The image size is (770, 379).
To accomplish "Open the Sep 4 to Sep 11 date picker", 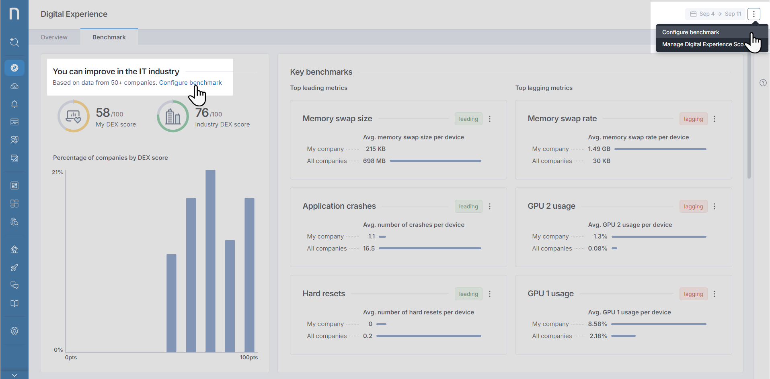I will click(715, 14).
